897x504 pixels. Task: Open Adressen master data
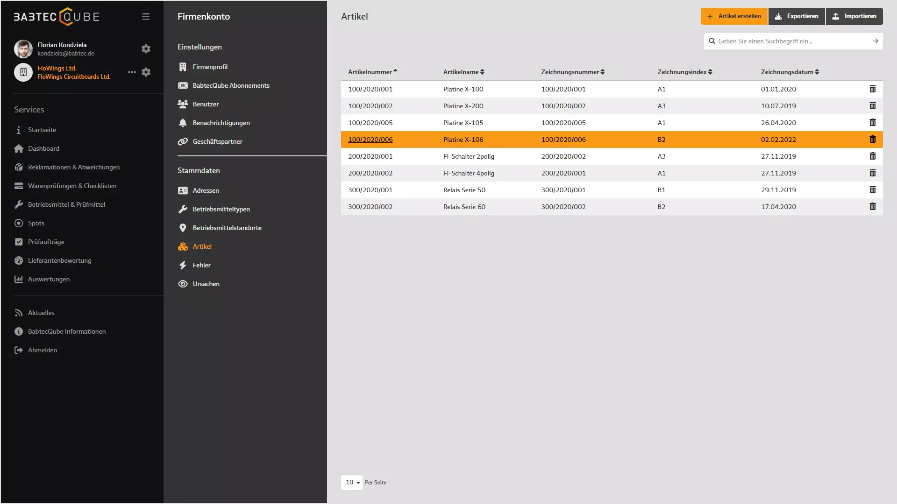coord(206,190)
